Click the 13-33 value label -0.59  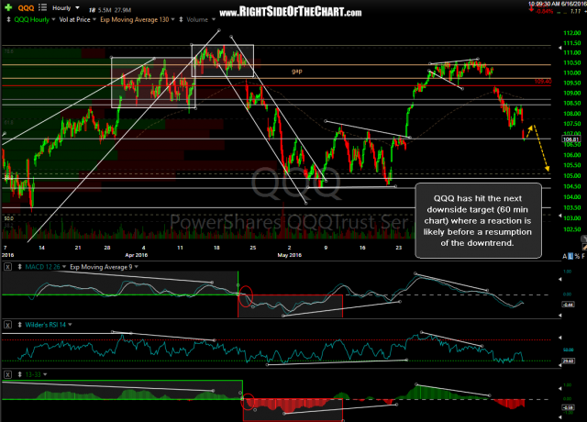pyautogui.click(x=569, y=407)
